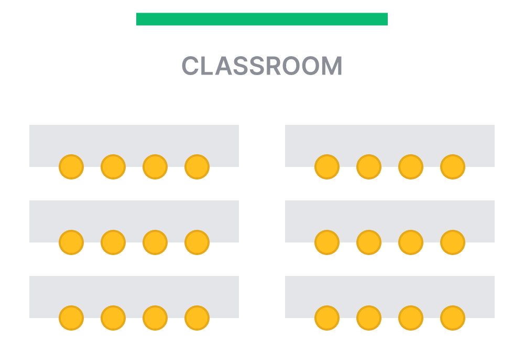This screenshot has height=350, width=524.
Task: Select the middle-right gray table
Action: pos(390,221)
